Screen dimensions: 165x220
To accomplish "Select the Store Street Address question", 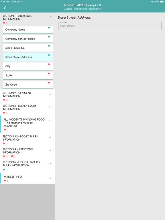I will tap(28, 57).
